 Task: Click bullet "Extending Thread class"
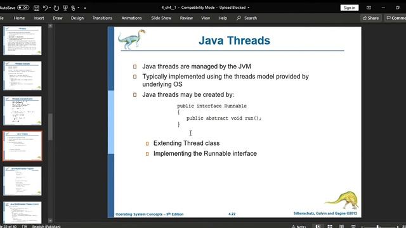[x=187, y=143]
